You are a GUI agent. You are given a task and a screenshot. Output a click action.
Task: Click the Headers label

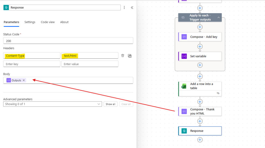[x=9, y=48]
